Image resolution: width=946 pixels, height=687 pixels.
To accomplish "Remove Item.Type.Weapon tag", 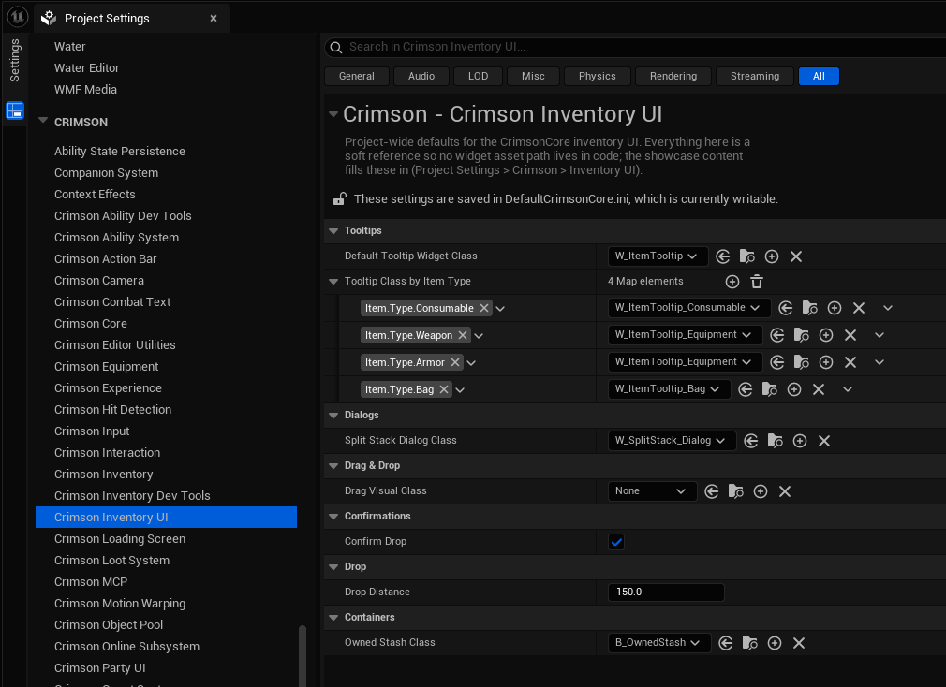I will [463, 335].
